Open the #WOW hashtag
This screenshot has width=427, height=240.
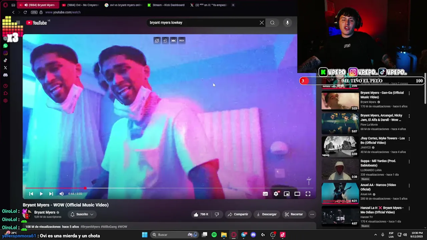click(122, 227)
